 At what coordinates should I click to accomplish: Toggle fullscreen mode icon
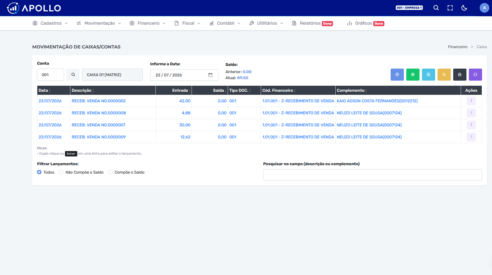click(450, 8)
